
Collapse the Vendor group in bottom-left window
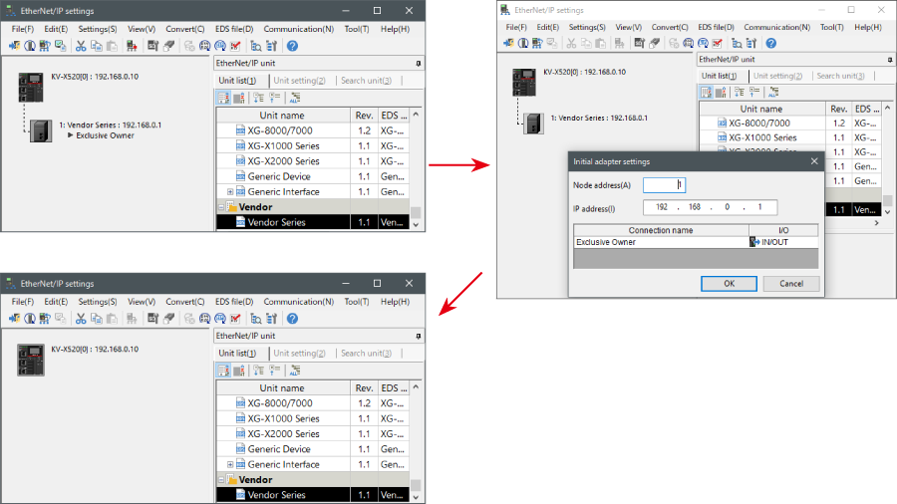(x=221, y=480)
